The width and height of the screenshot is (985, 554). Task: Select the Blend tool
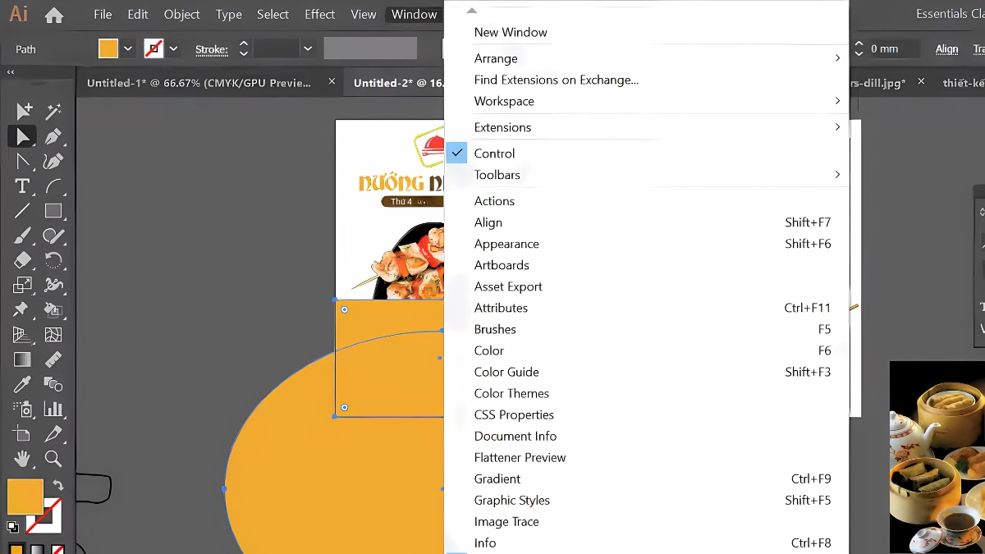pyautogui.click(x=53, y=384)
